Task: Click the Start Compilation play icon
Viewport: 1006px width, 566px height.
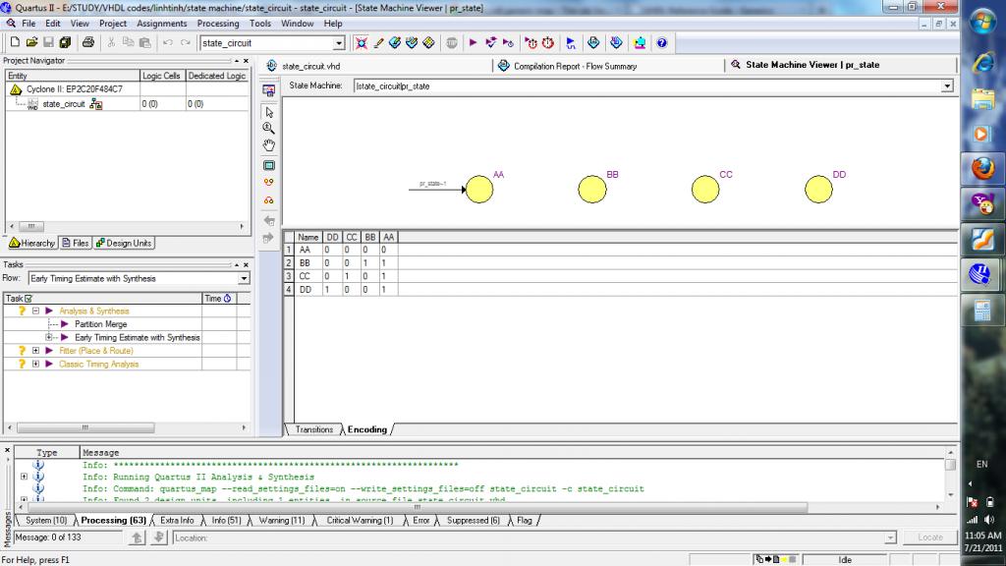Action: coord(473,43)
